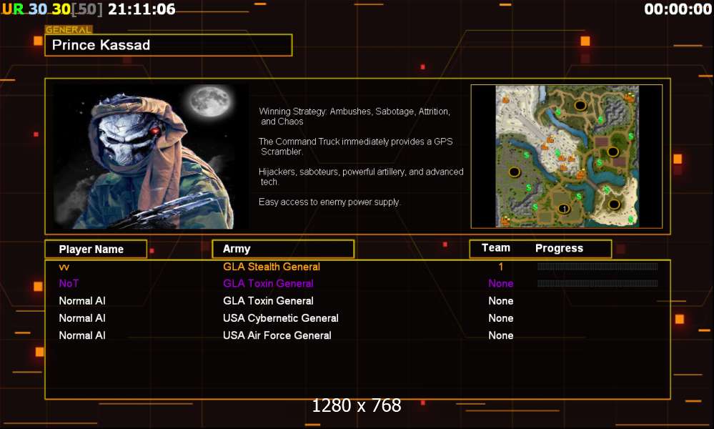Select the Normal AI playing USA Cybernetic General

click(82, 318)
